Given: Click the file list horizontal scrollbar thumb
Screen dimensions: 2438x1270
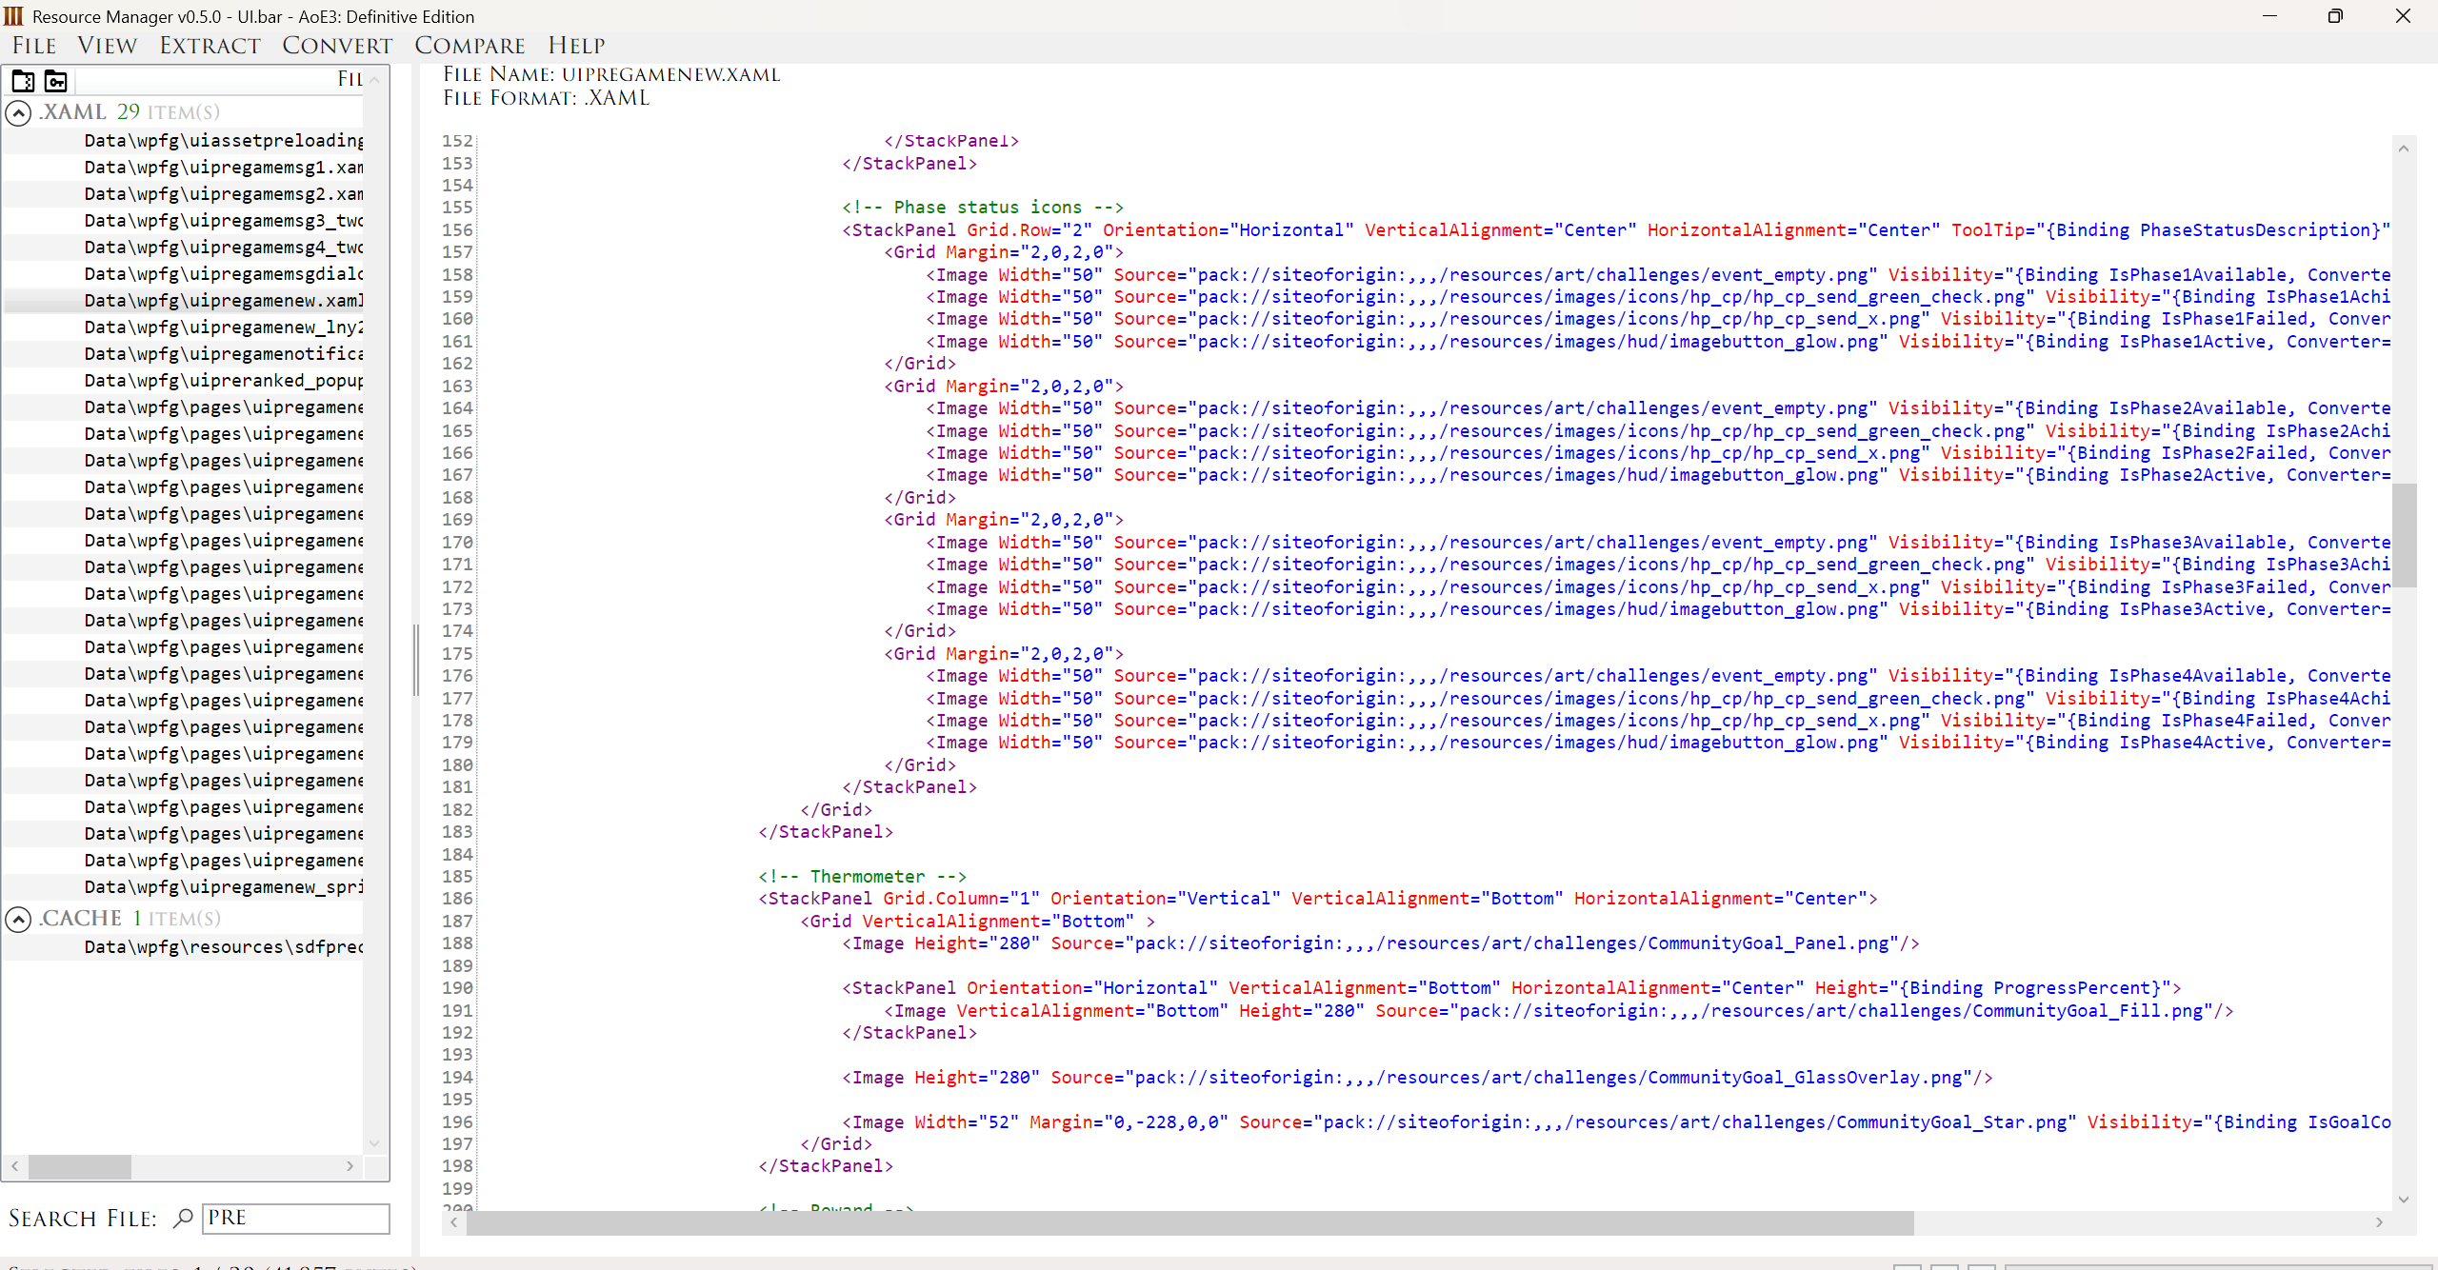Looking at the screenshot, I should (x=80, y=1165).
